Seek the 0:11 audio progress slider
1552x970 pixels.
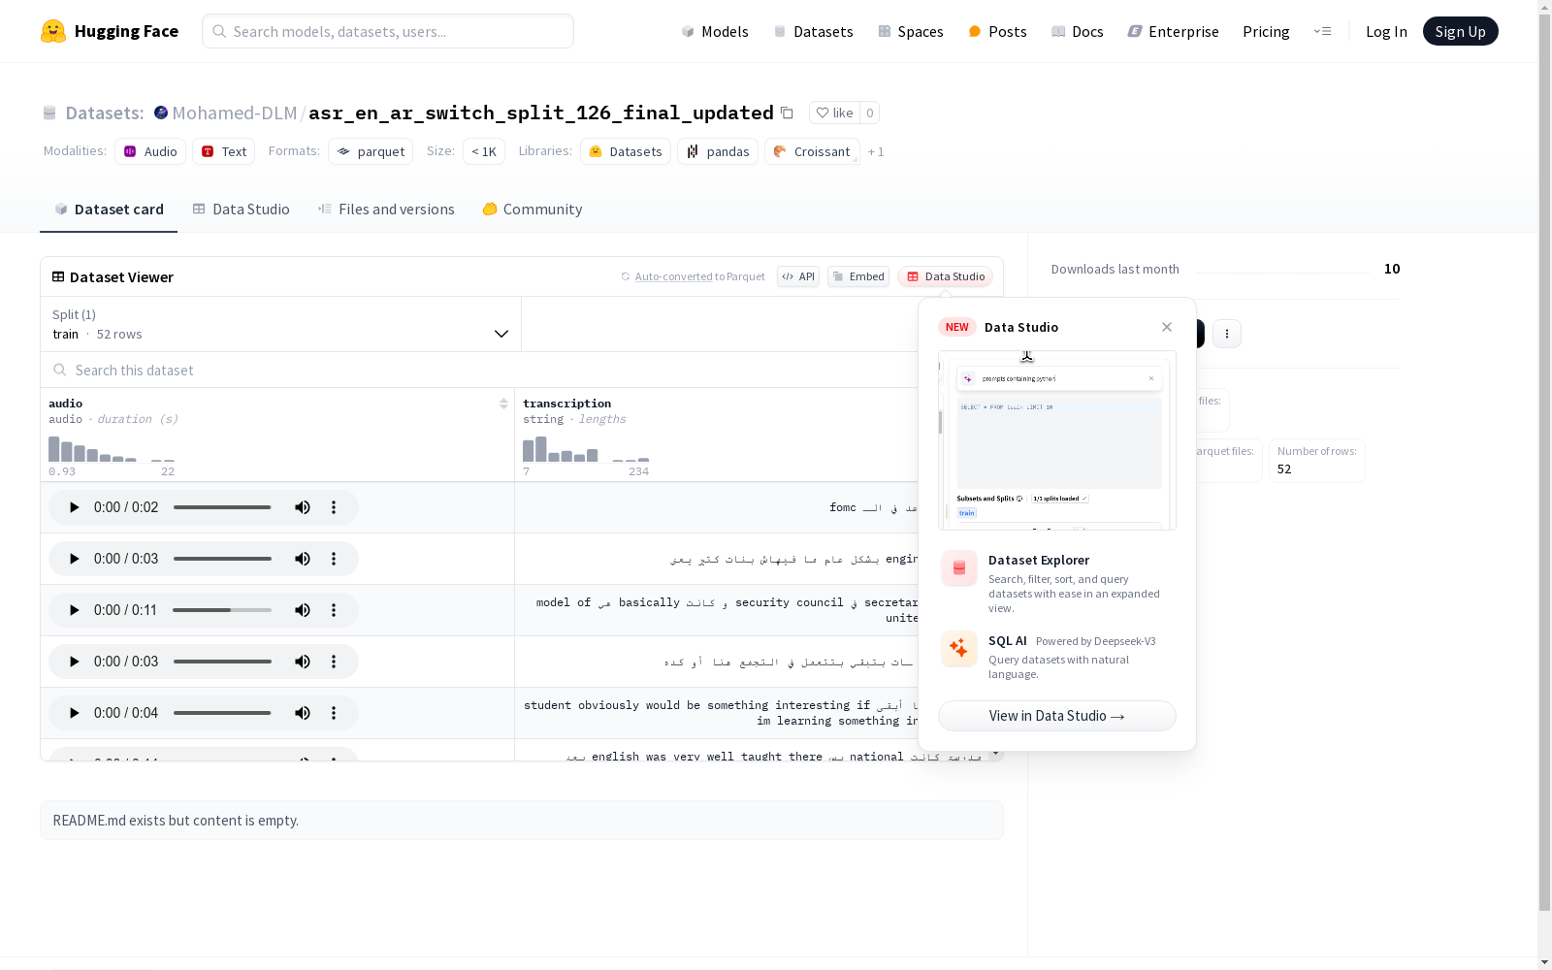tap(222, 610)
